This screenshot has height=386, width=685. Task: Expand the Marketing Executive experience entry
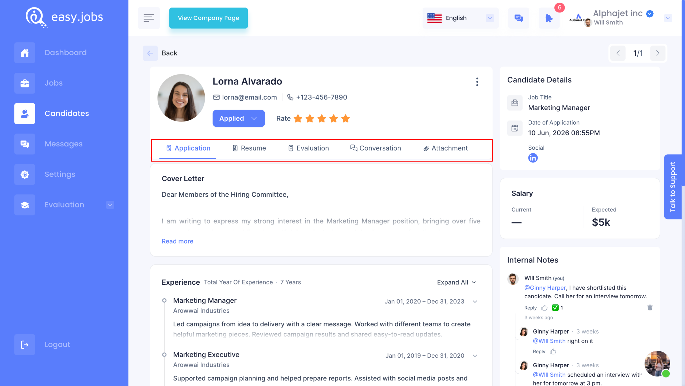[x=475, y=356]
